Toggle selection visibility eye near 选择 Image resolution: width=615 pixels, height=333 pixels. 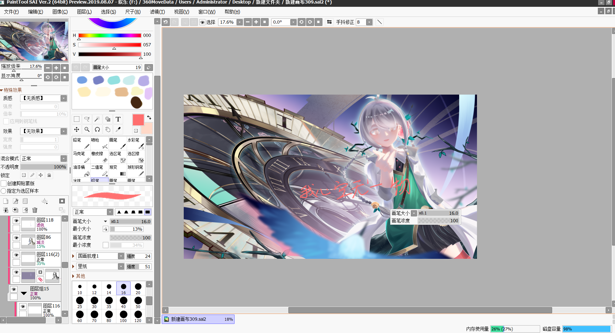[x=203, y=22]
